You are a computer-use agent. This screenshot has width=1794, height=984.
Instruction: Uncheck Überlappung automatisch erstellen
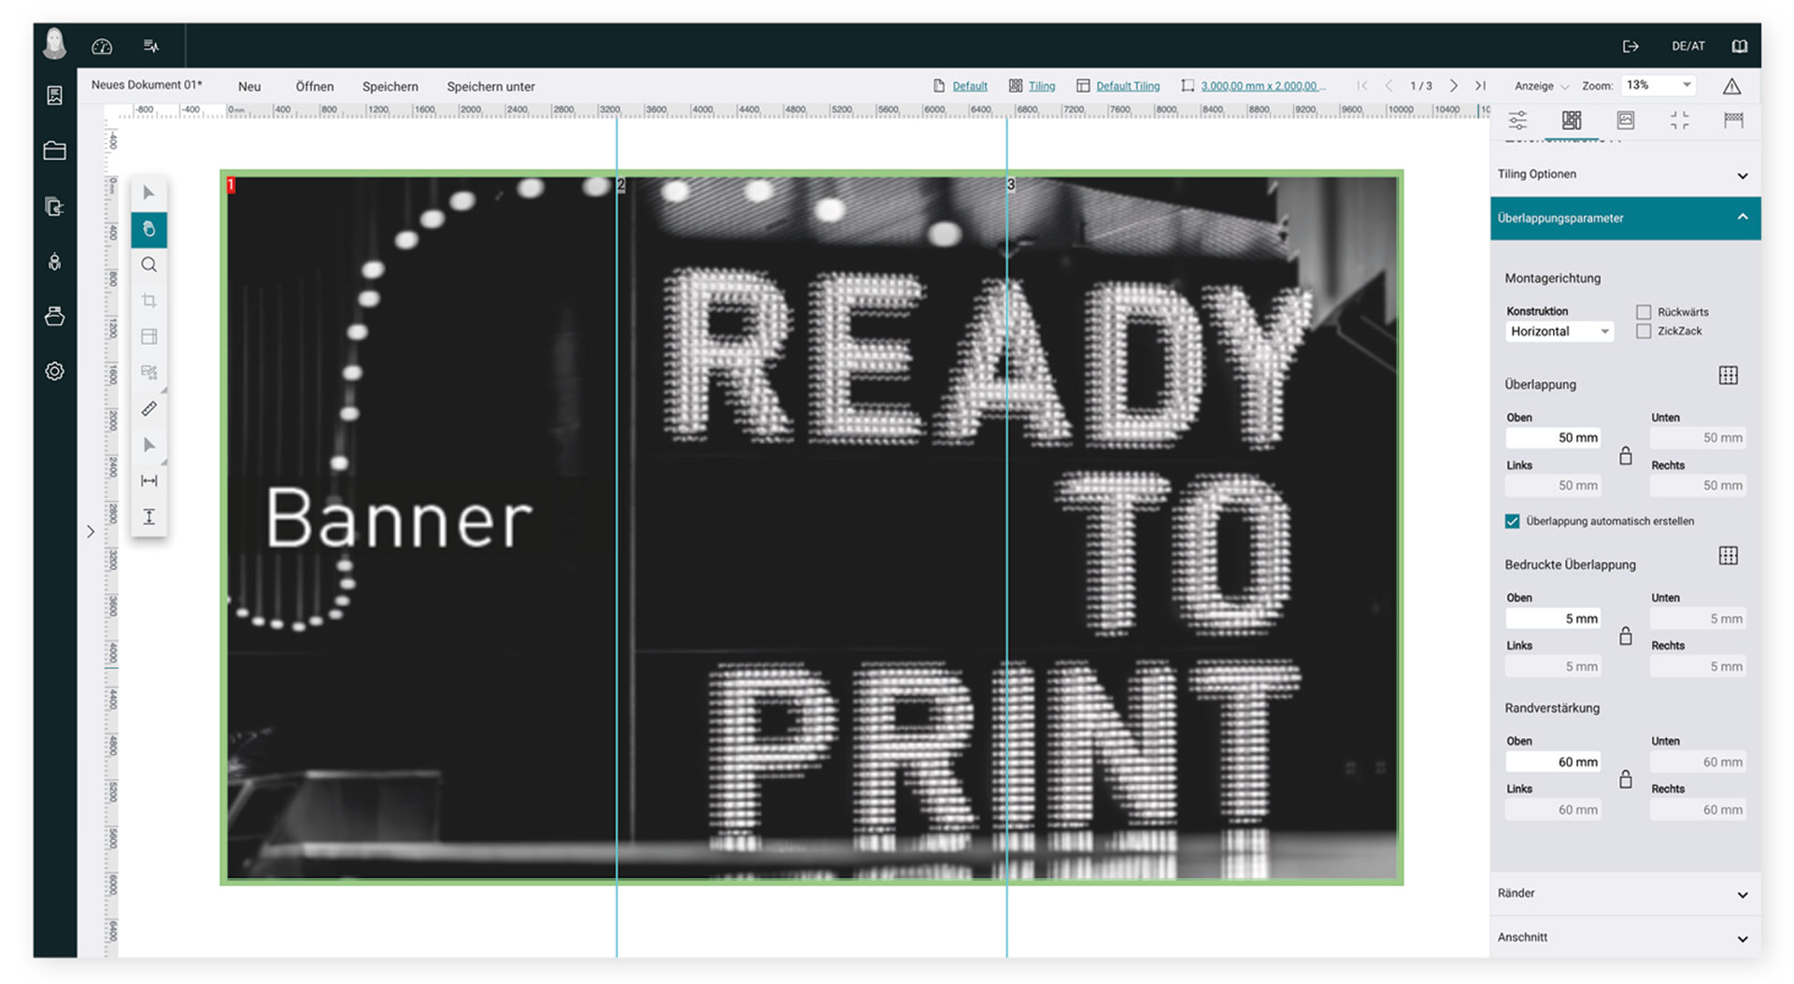[x=1512, y=521]
